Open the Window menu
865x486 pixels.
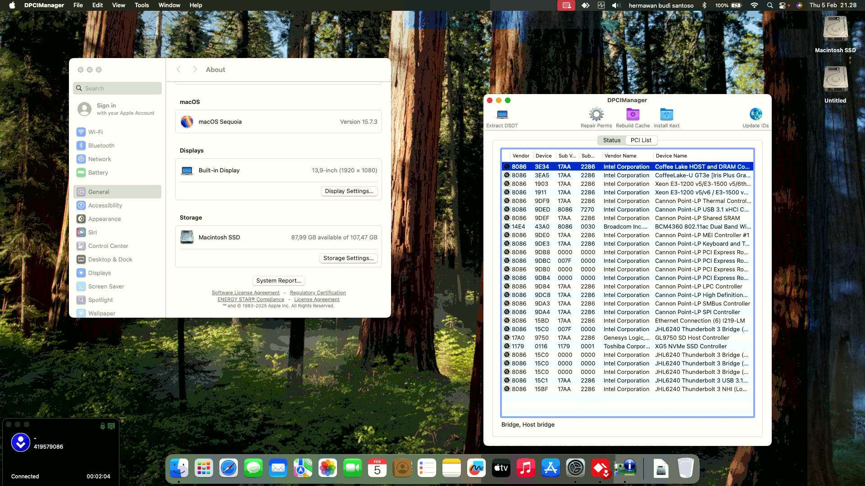pyautogui.click(x=169, y=5)
